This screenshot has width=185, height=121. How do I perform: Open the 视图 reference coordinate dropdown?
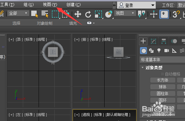125,13
